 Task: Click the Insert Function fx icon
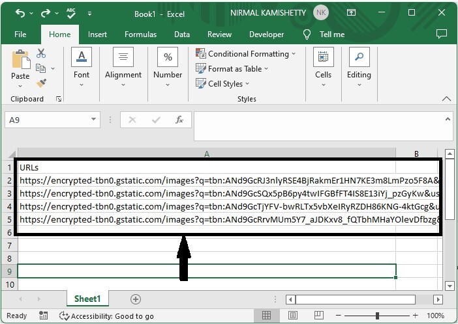click(179, 120)
